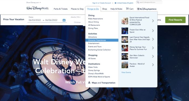Visit Water Parks under Destinations
189x101 pixels.
click(x=93, y=67)
